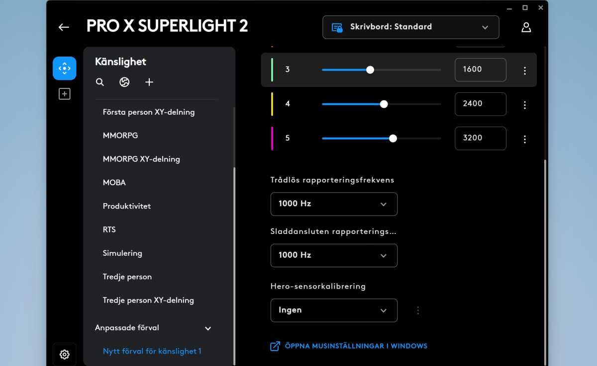The image size is (597, 366).
Task: Click the back arrow icon
Action: (x=64, y=27)
